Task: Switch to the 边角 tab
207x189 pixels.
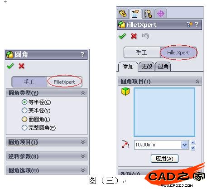Action: [163, 67]
